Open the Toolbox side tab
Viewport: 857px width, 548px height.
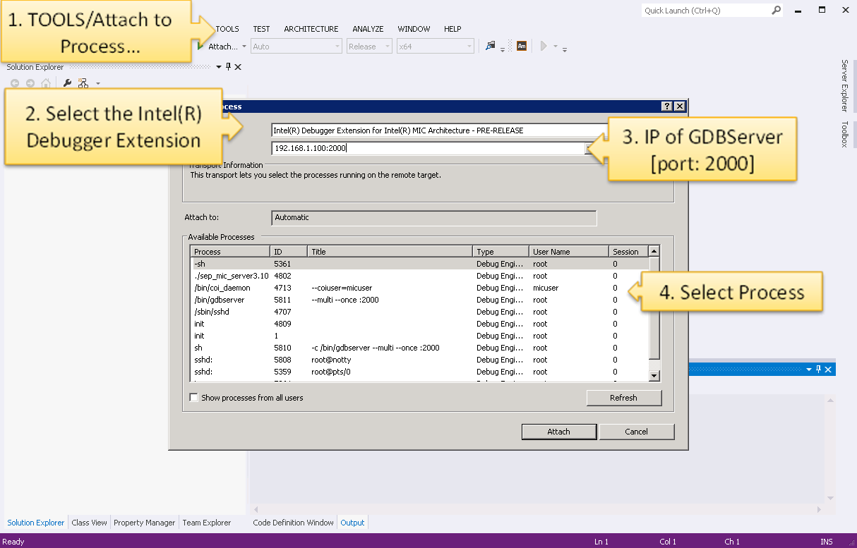pyautogui.click(x=844, y=134)
